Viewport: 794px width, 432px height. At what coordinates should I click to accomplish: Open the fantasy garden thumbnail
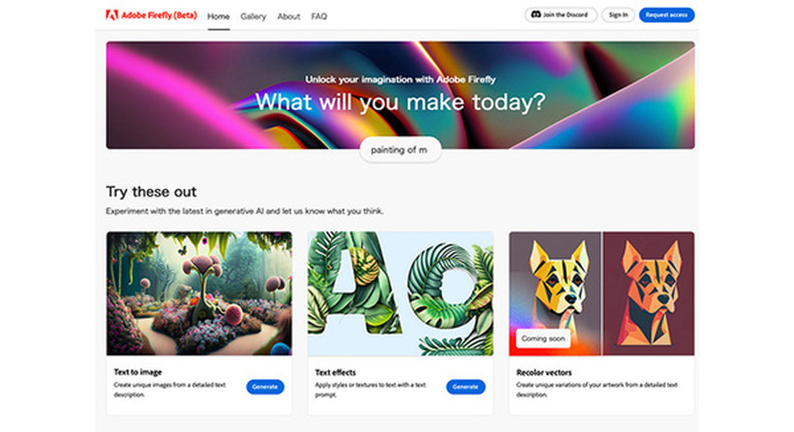click(x=199, y=294)
